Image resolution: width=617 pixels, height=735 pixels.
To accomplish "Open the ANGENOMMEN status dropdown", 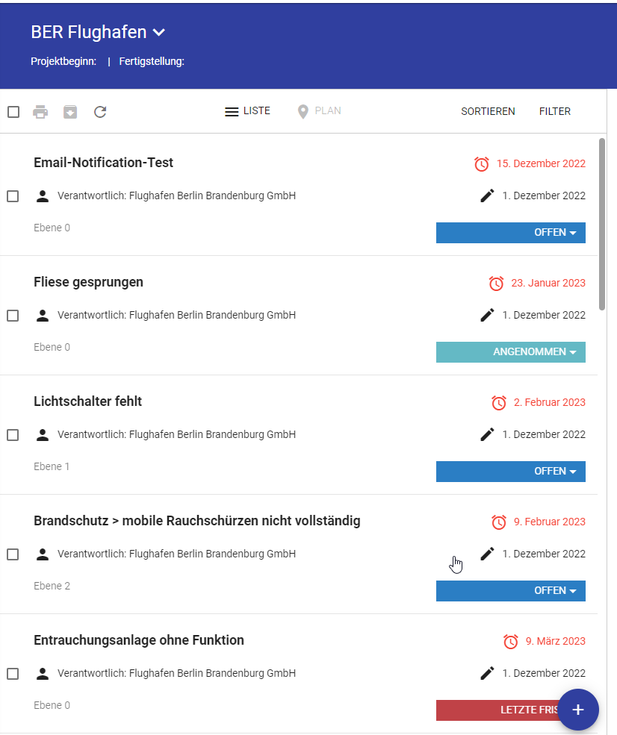I will 511,352.
